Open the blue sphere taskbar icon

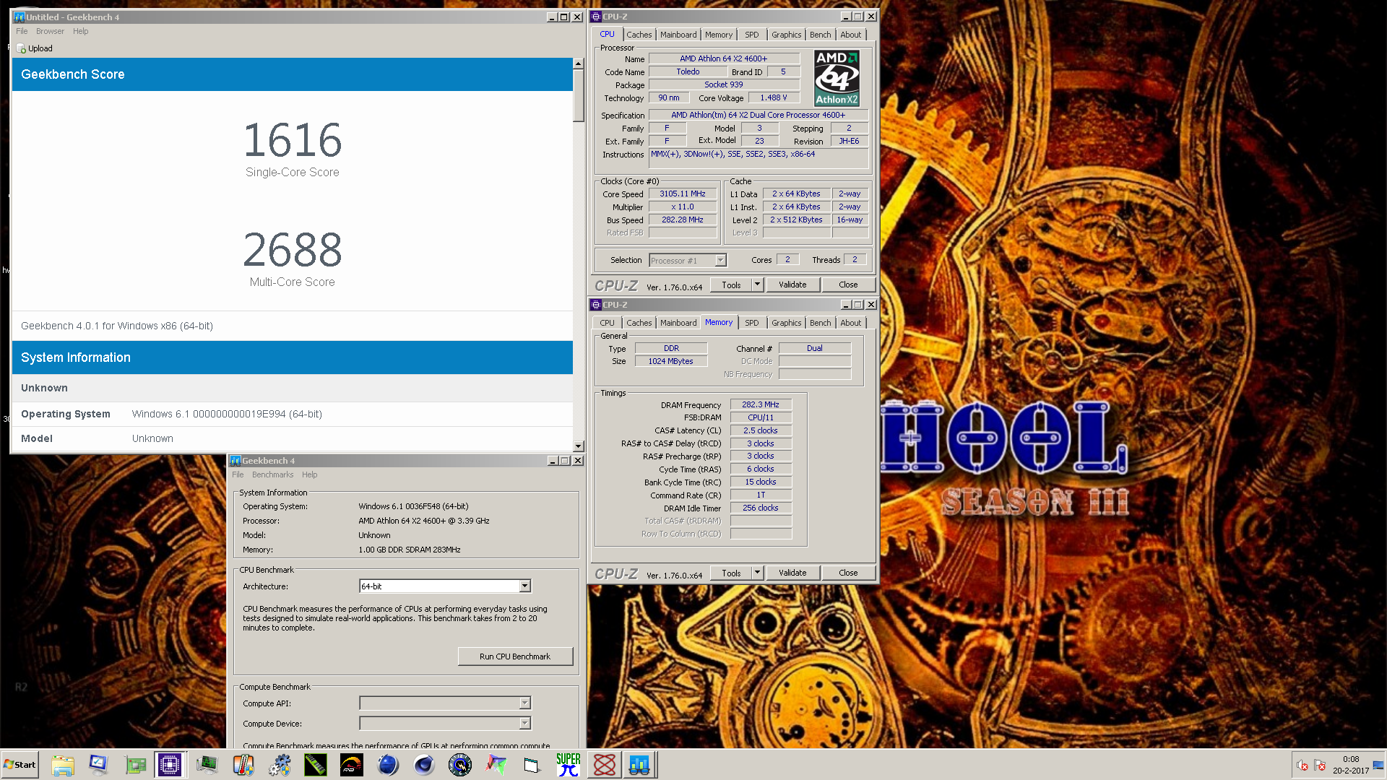click(x=388, y=765)
